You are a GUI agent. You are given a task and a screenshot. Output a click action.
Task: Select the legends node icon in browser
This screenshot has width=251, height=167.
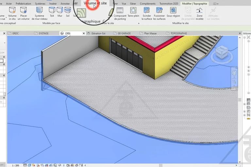coord(248,100)
